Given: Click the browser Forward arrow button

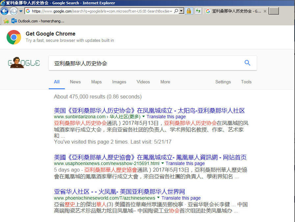Looking at the screenshot, I should [x=13, y=11].
